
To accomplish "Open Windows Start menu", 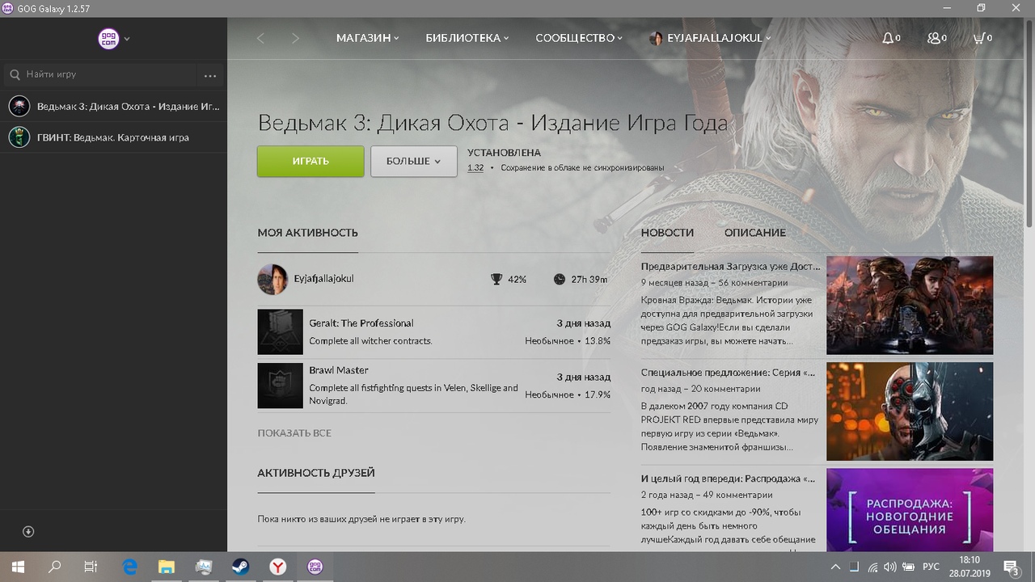I will (x=18, y=567).
